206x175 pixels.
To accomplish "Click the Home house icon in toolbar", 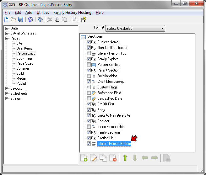I will [x=40, y=19].
